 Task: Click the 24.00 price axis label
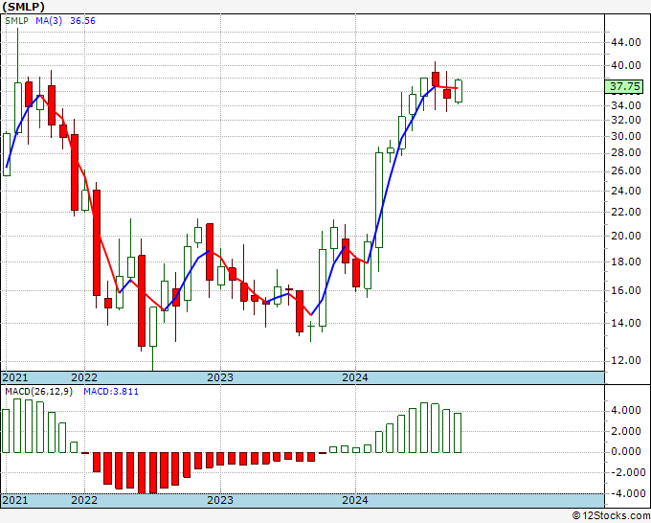[x=626, y=191]
